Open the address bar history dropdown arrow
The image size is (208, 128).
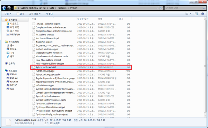pos(157,8)
